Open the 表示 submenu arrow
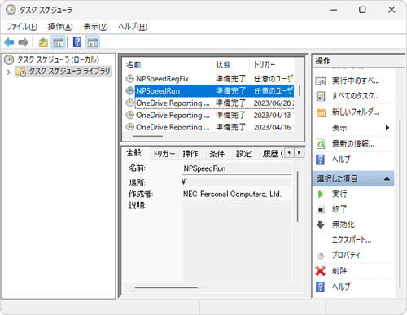Screen dimensions: 407x315 [x=387, y=128]
